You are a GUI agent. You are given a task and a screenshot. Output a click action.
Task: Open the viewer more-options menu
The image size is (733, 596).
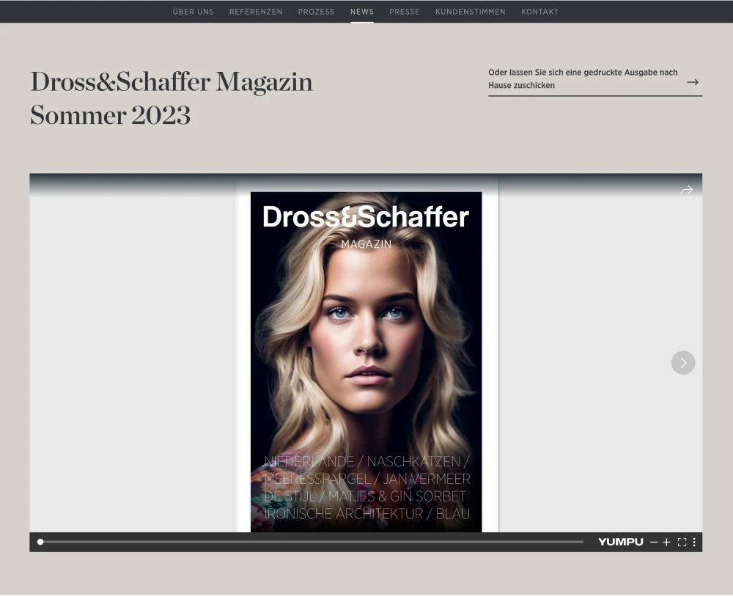(x=694, y=542)
